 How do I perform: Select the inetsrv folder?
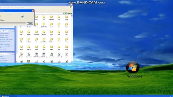click(29, 33)
